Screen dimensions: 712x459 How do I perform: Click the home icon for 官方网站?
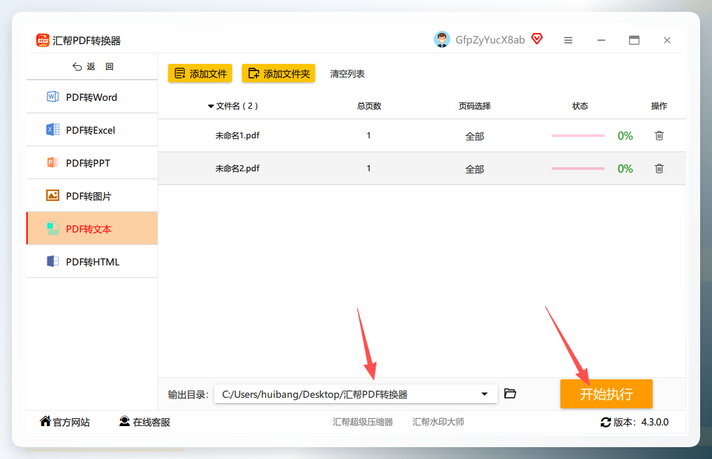pyautogui.click(x=45, y=421)
